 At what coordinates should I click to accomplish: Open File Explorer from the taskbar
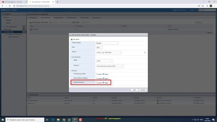click(x=58, y=120)
